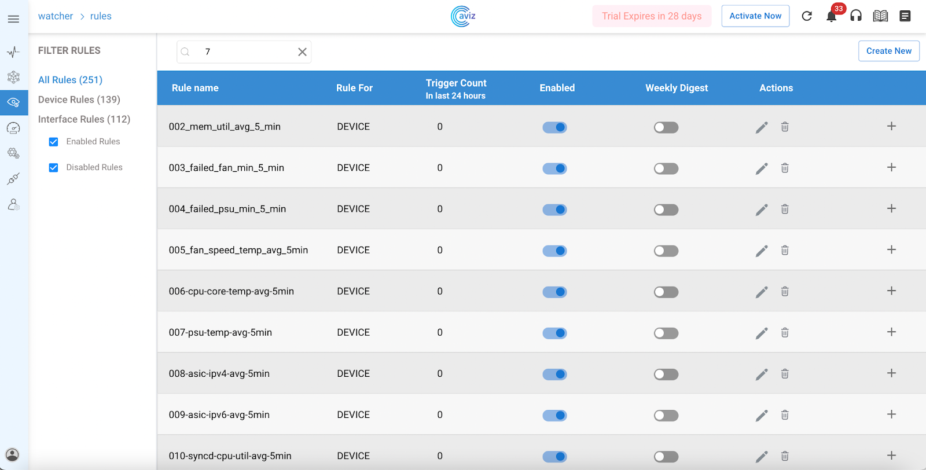Expand row 002_mem_util_avg_5_min with plus
This screenshot has width=926, height=470.
(891, 126)
